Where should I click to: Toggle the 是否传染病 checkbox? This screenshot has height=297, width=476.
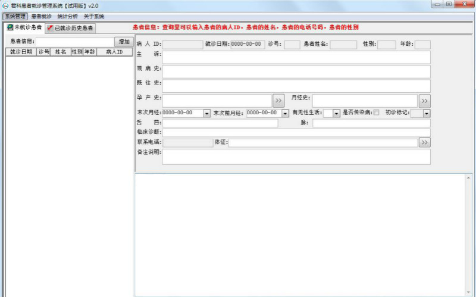[x=376, y=113]
